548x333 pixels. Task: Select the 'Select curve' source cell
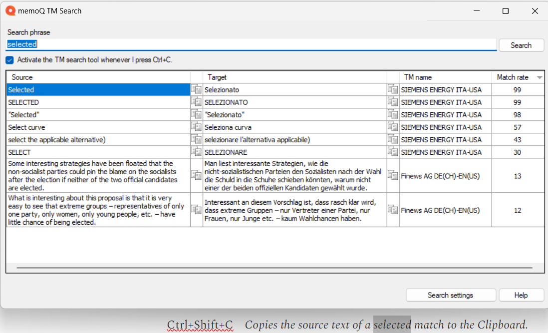[x=98, y=127]
